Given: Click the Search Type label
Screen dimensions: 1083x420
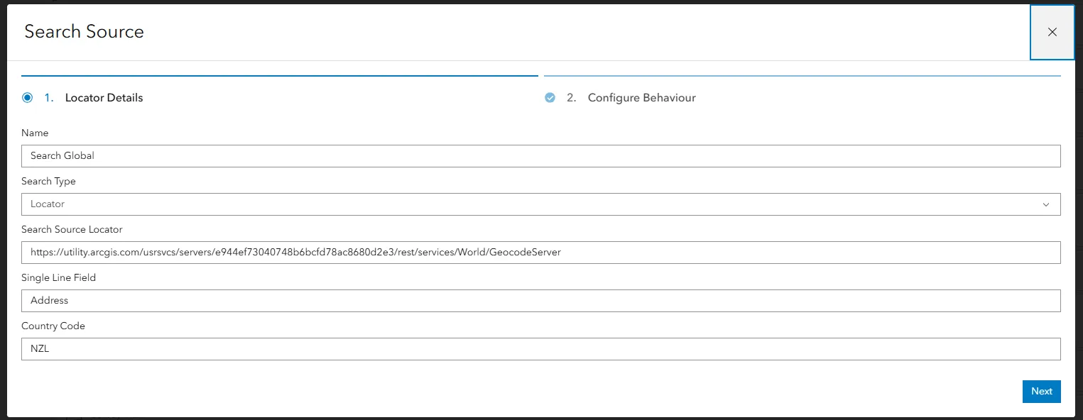Looking at the screenshot, I should click(48, 182).
